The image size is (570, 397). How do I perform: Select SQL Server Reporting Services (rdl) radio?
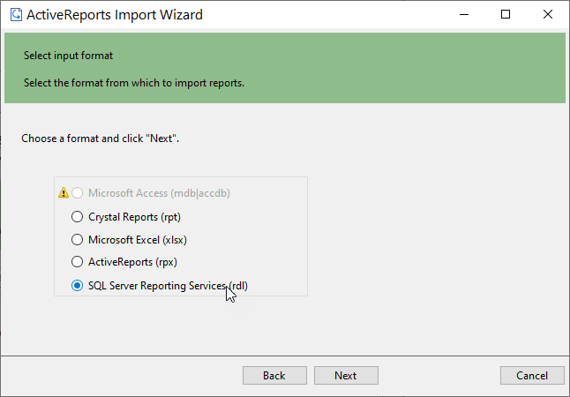click(x=77, y=285)
